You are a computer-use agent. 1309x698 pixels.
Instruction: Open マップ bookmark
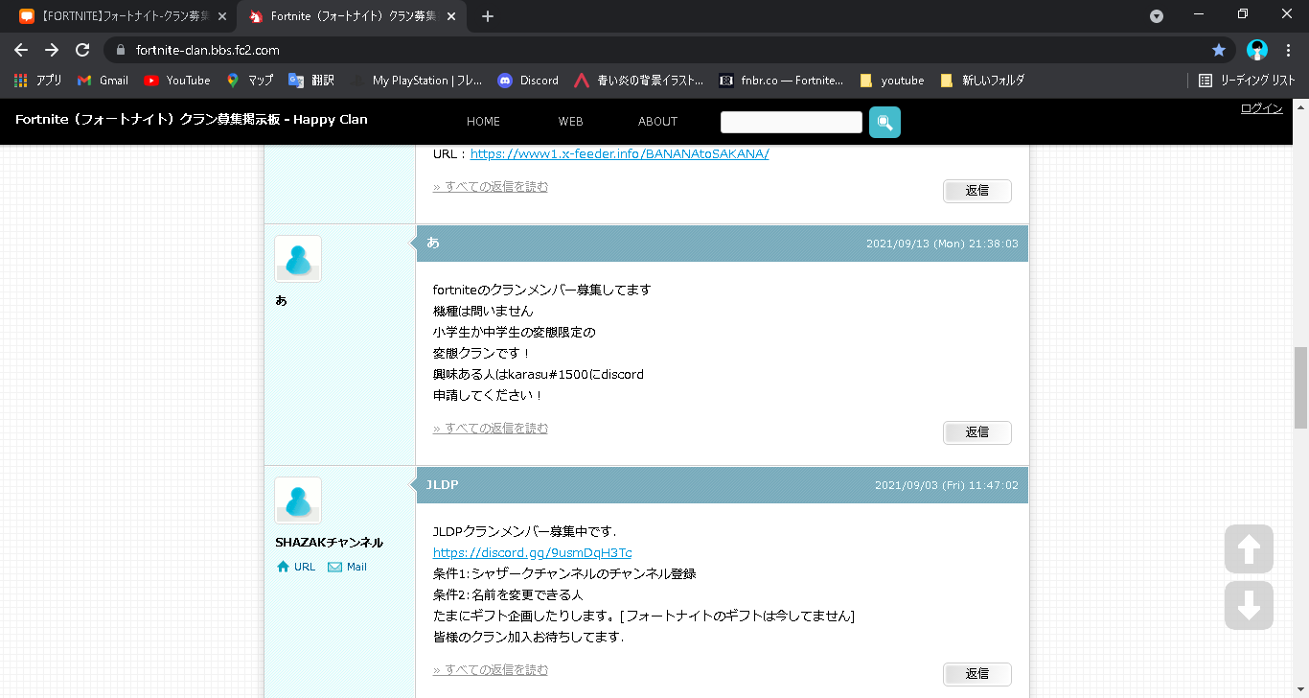tap(250, 81)
